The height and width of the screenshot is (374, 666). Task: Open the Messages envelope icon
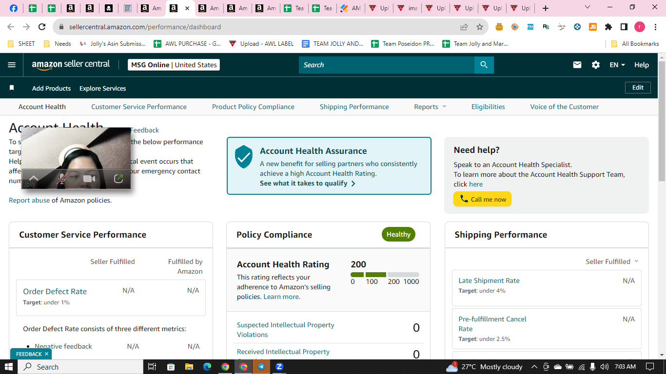point(577,65)
